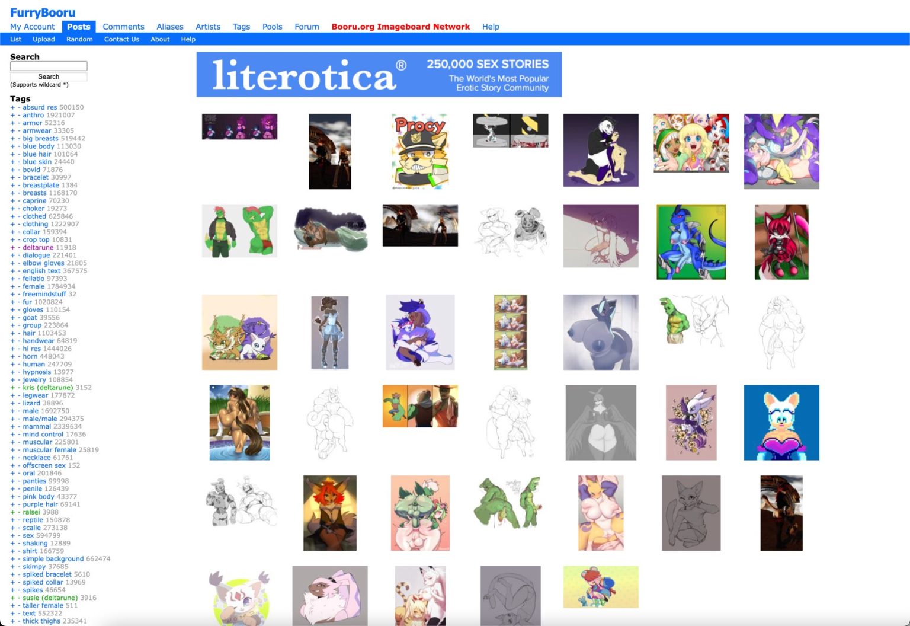Open the 'shirt' tag link
910x626 pixels.
(x=30, y=551)
